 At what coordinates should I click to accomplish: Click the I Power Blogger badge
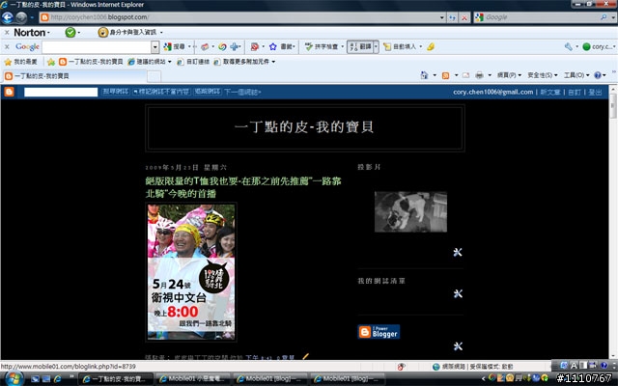(x=379, y=332)
